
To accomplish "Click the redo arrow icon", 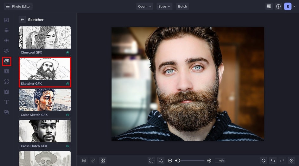I will (x=282, y=161).
